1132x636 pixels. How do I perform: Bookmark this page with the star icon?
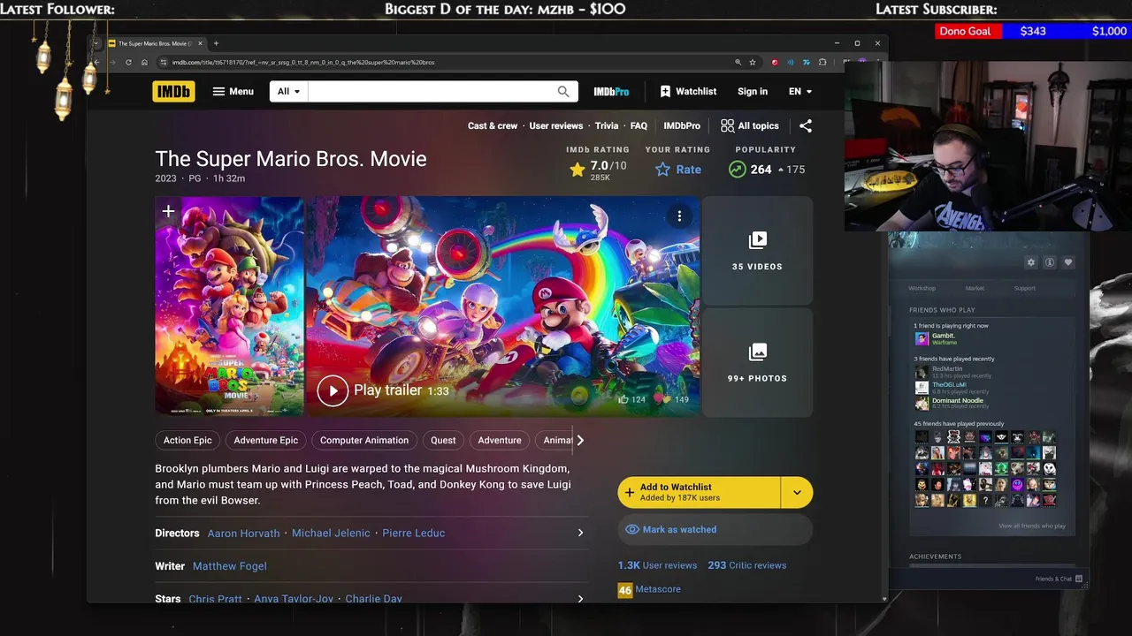point(753,62)
